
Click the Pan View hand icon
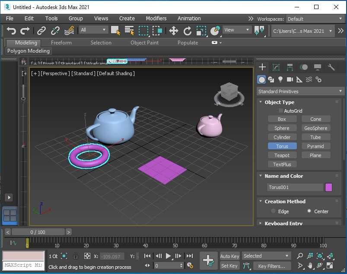[x=310, y=266]
